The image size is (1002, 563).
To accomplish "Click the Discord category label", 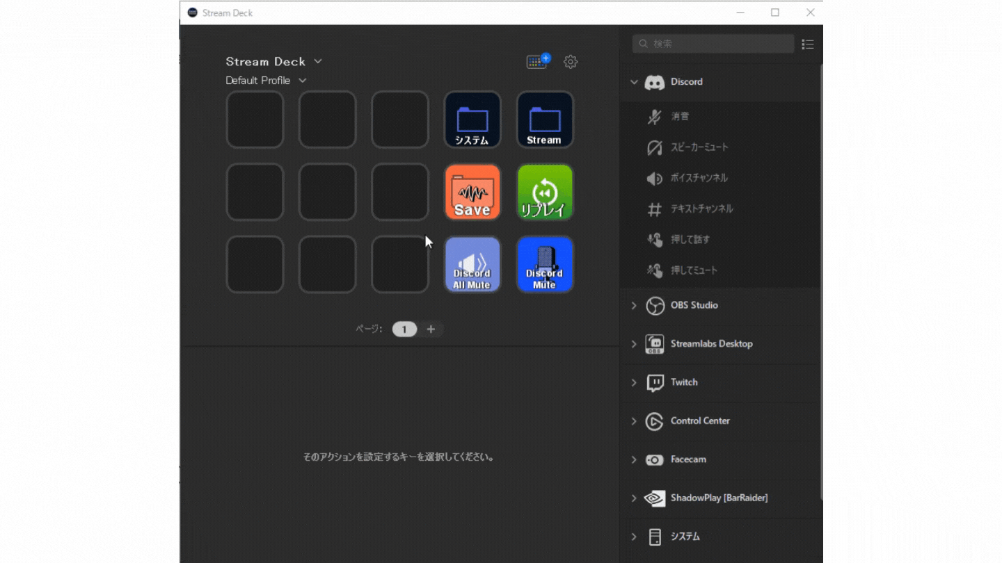I will [x=687, y=82].
